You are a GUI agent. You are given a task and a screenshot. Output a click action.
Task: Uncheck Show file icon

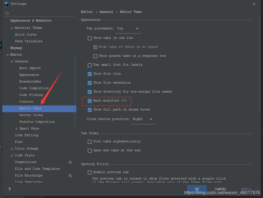90,74
